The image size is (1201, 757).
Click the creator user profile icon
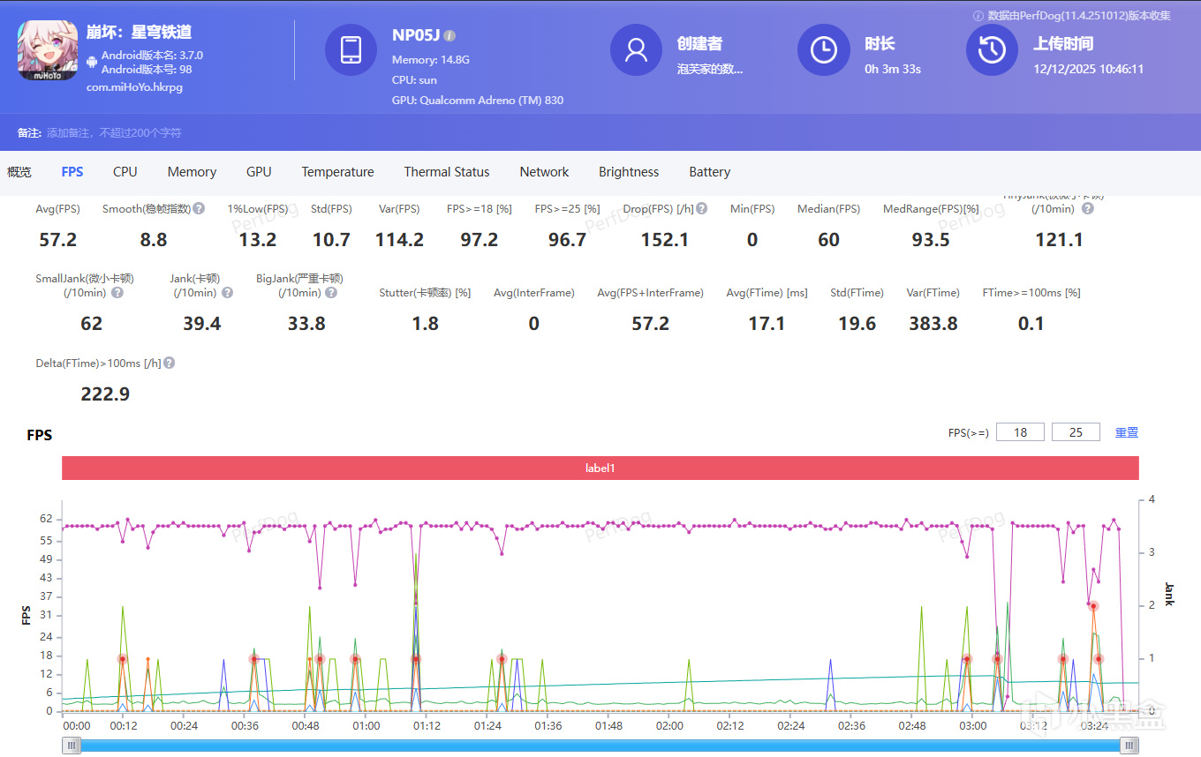tap(636, 50)
